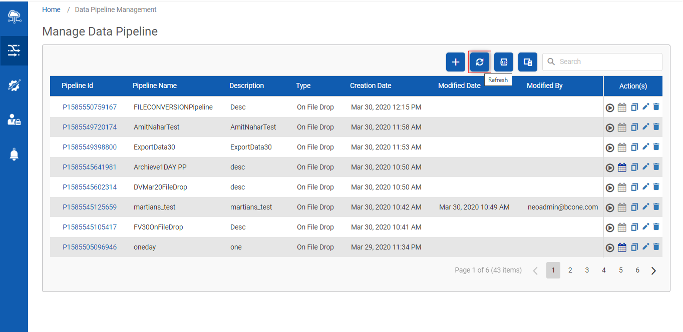Go to page 3
The height and width of the screenshot is (332, 683).
coord(587,270)
